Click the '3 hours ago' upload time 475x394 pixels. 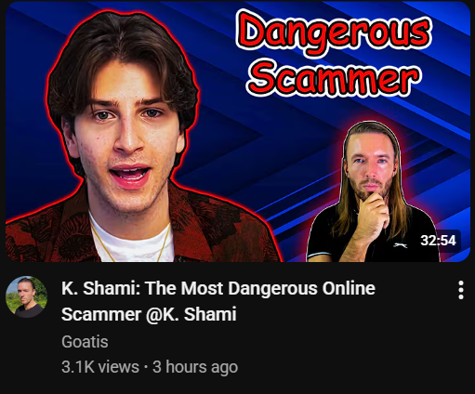point(195,367)
